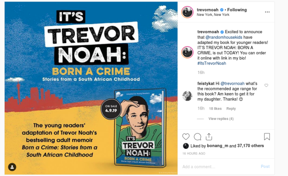Image resolution: width=288 pixels, height=176 pixels.
Task: Expand View replies (4)
Action: coord(221,119)
